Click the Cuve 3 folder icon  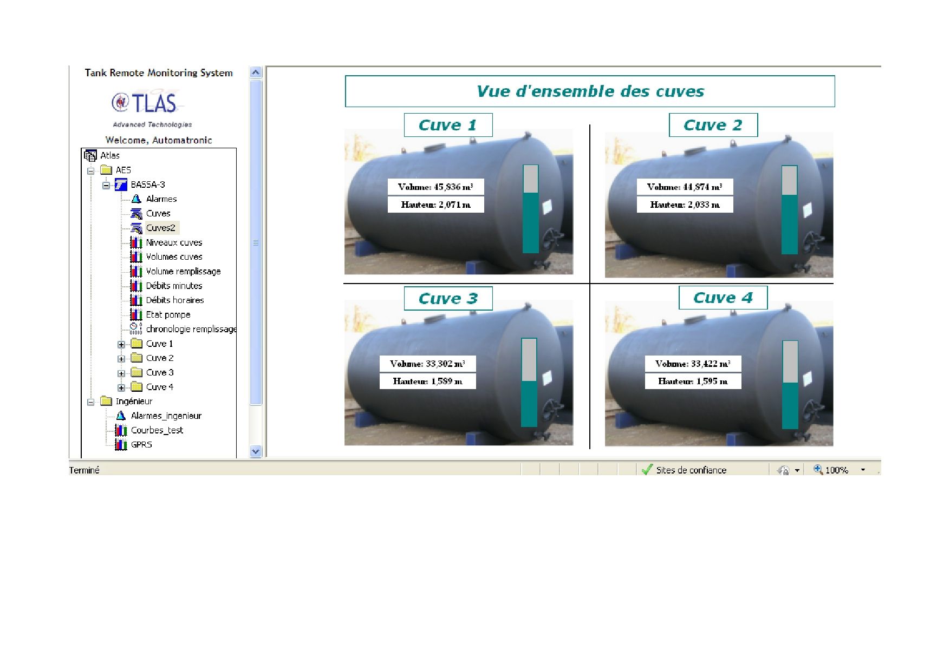point(137,372)
